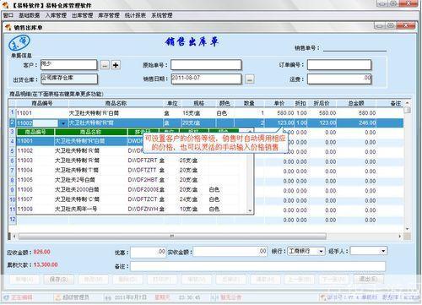Click the 原始单号 input field
This screenshot has height=305, width=422.
click(206, 65)
